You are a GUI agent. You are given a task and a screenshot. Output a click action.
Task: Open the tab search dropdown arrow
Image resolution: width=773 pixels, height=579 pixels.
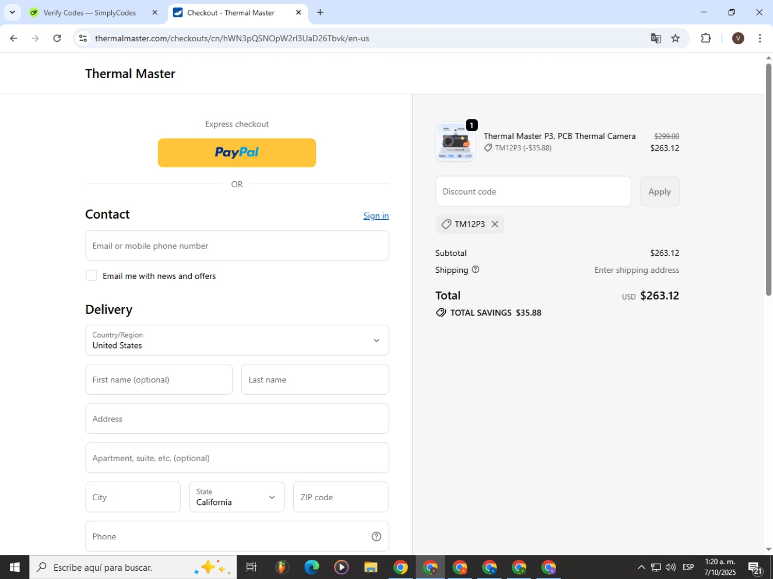tap(12, 12)
